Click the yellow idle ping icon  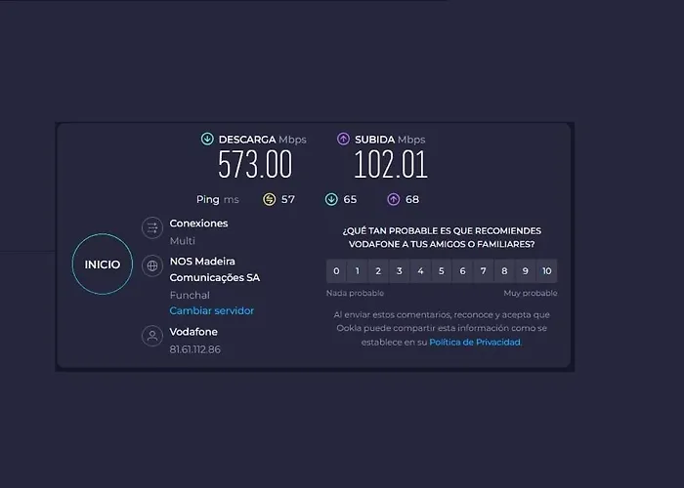270,199
